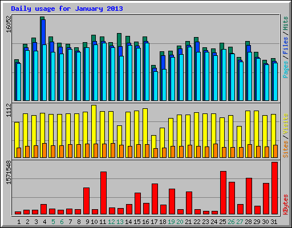
Task: Select the cyan Pages bar for day 17
Action: click(x=156, y=86)
